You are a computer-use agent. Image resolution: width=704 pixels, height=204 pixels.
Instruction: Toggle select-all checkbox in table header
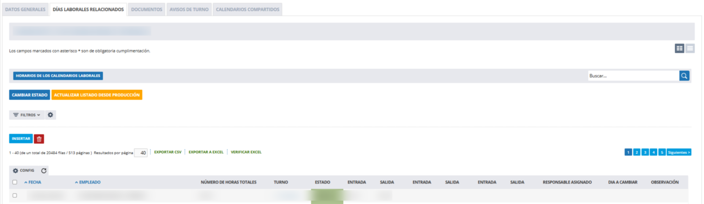(x=15, y=182)
